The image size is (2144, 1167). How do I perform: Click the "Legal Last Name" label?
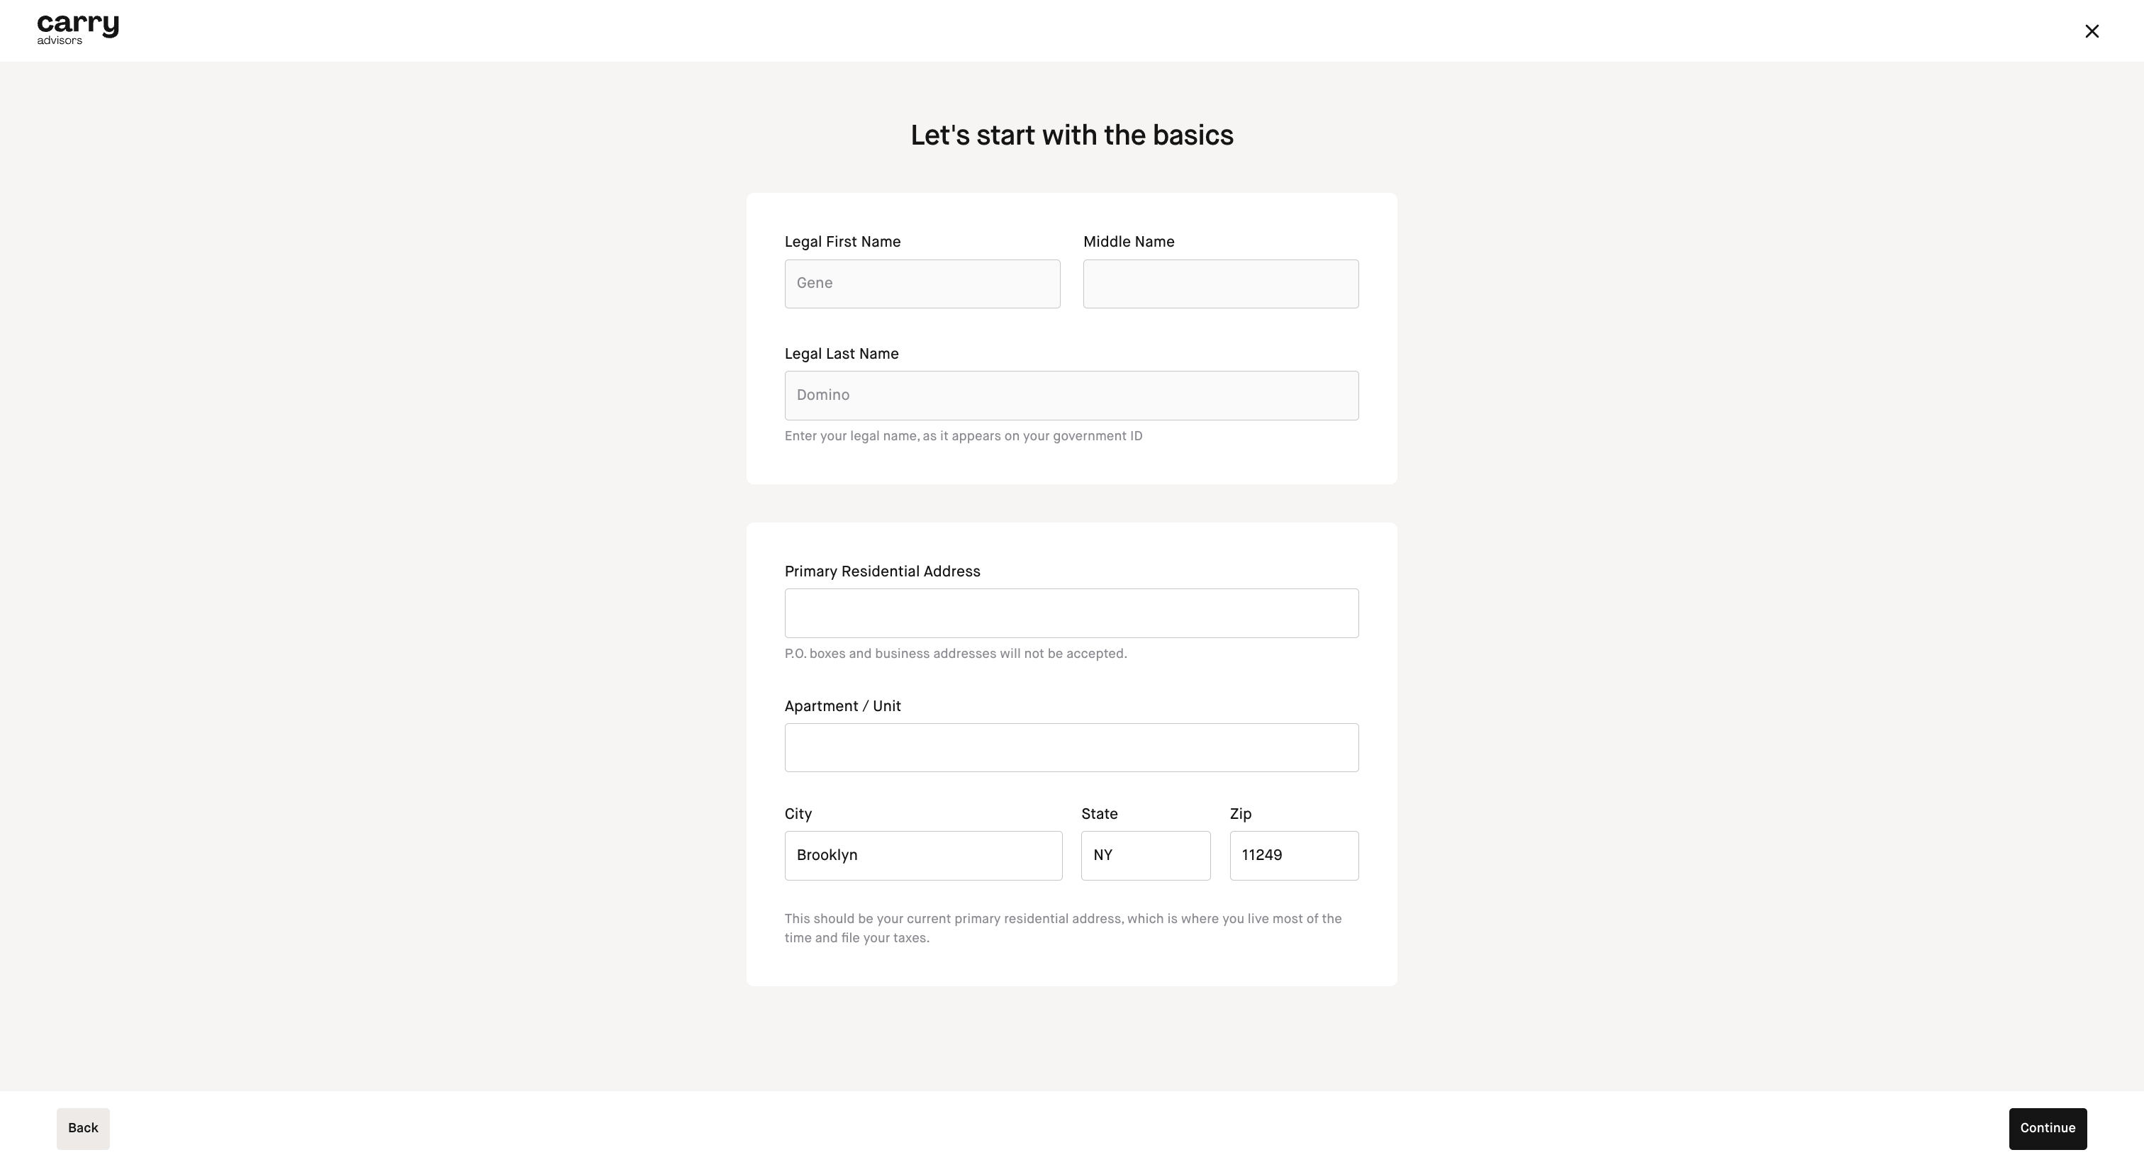click(842, 354)
